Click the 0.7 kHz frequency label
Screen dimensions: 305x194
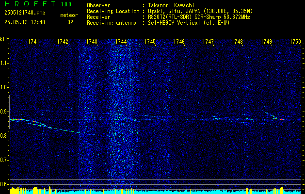4,160
